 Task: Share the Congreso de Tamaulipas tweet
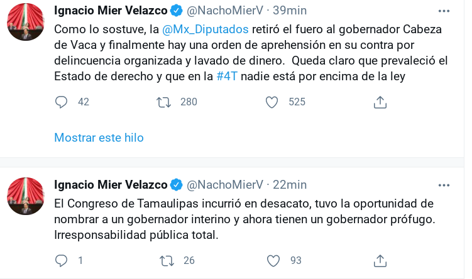point(380,260)
